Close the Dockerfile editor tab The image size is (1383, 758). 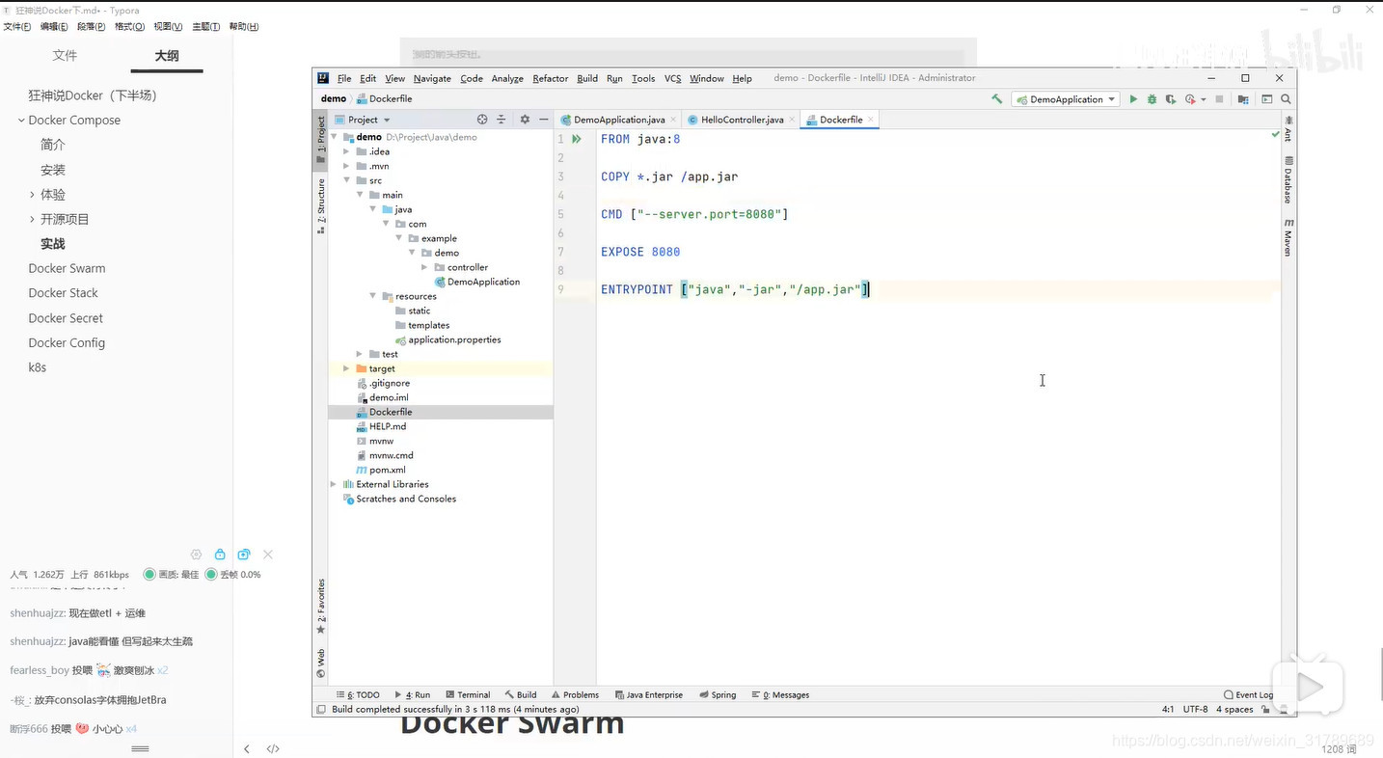pos(871,120)
